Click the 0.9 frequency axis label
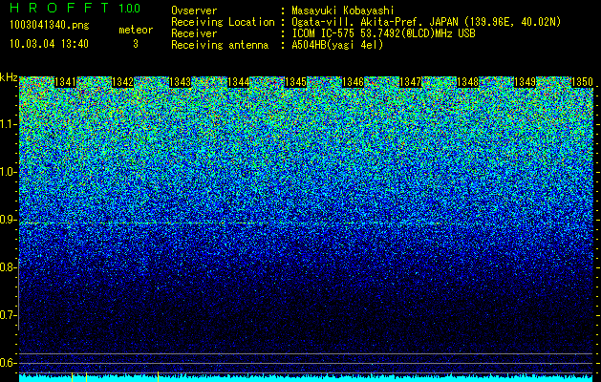Screen dimensions: 601x382 pos(8,220)
